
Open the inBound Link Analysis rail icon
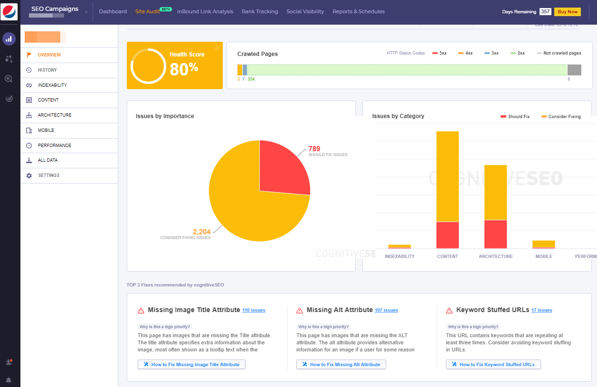[9, 59]
